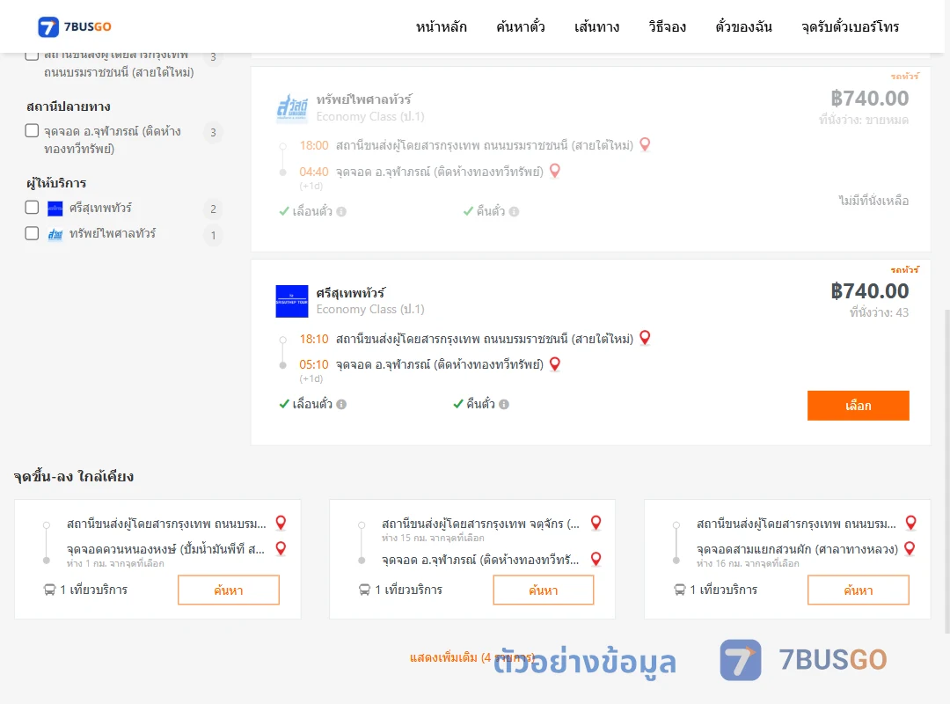Open the 7BUSGO logo home link
Screen dimensions: 950x704
(x=75, y=26)
